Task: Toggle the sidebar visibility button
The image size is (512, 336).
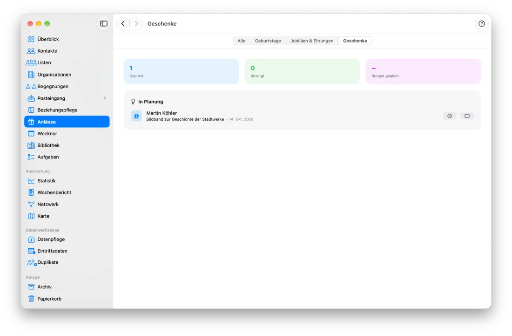Action: pyautogui.click(x=103, y=23)
